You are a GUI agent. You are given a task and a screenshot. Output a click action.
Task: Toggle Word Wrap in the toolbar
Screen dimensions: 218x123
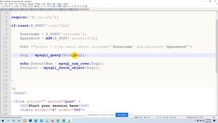54,6
